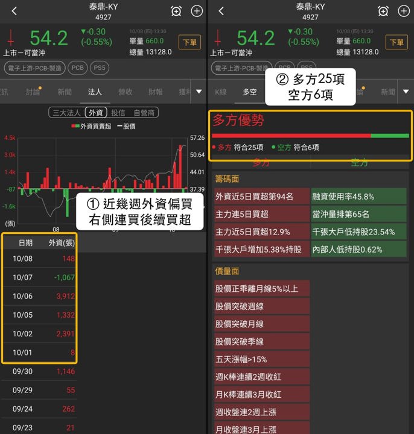Expand tab list dropdown in left panel
Viewport: 414px width, 434px height.
click(x=199, y=92)
